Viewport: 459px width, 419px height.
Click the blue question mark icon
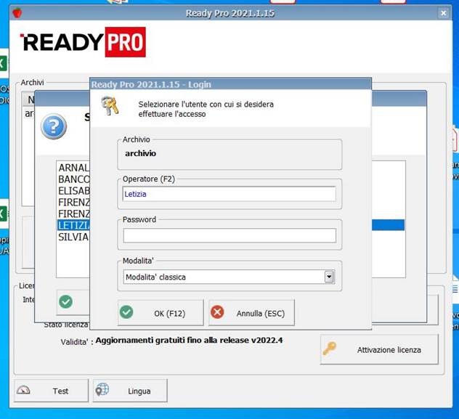pos(54,126)
